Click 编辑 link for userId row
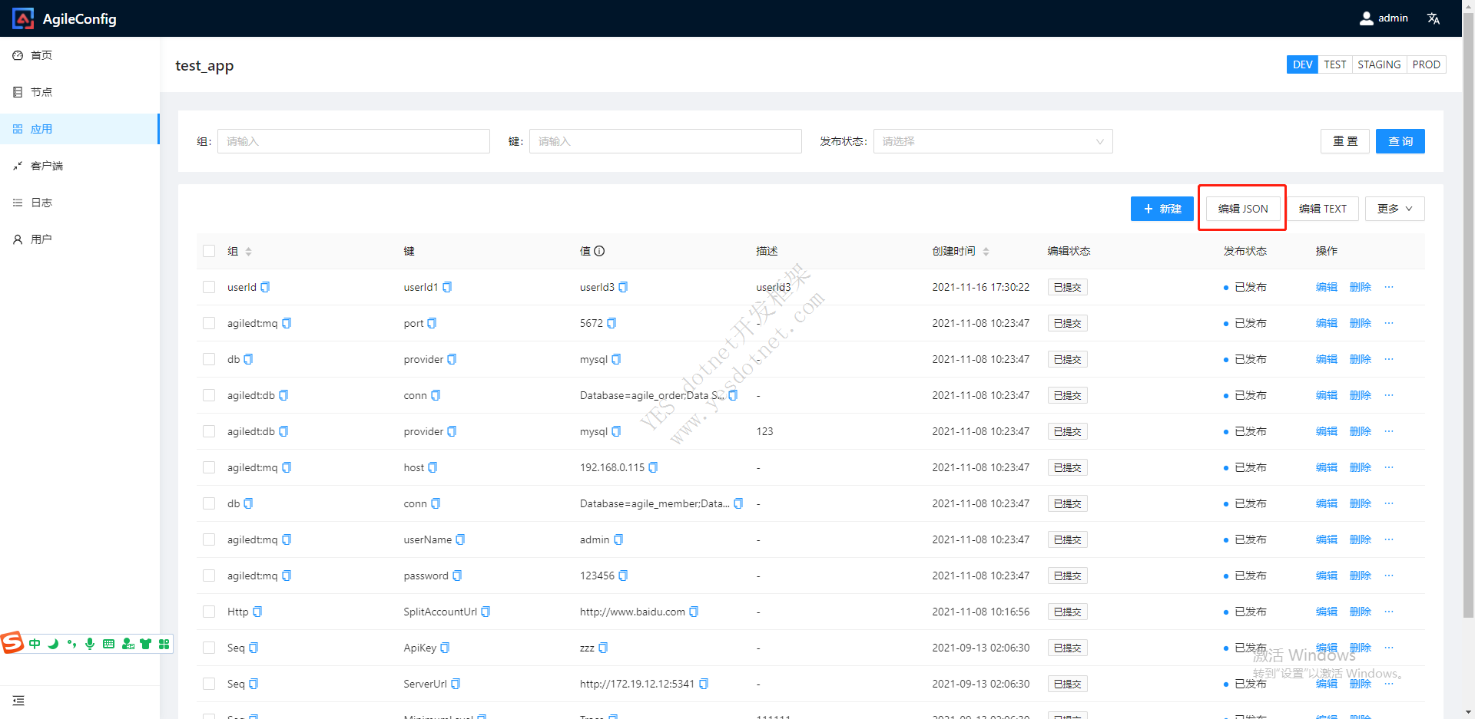Screen dimensions: 1475x719 coord(1326,287)
